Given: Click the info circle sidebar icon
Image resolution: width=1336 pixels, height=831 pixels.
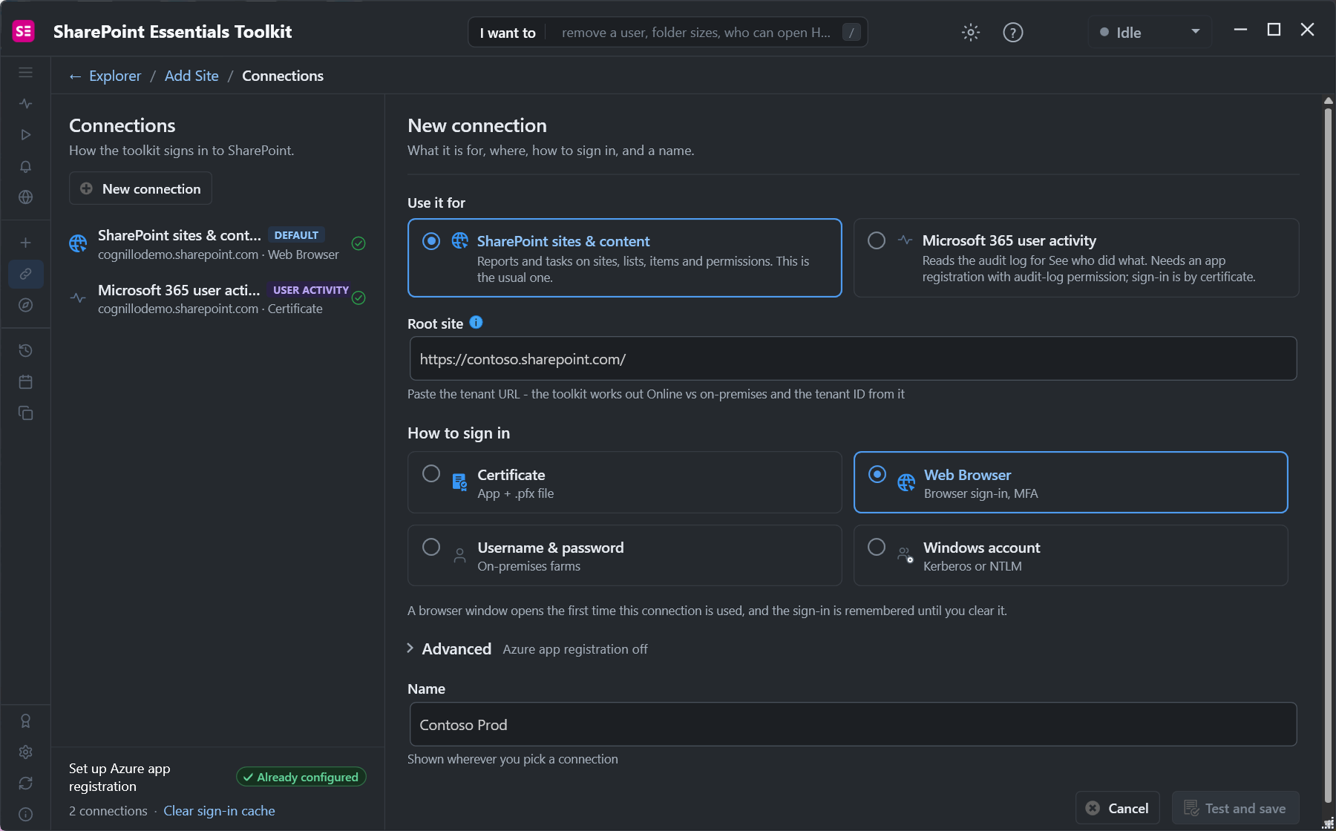Looking at the screenshot, I should (x=25, y=815).
